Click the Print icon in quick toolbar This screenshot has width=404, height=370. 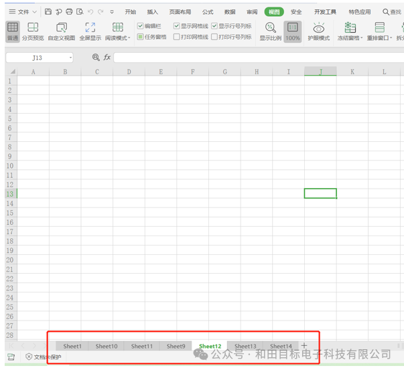(69, 11)
